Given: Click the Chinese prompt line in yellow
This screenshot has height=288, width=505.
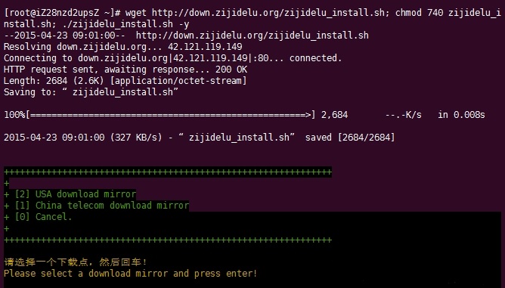Looking at the screenshot, I should click(x=76, y=262).
